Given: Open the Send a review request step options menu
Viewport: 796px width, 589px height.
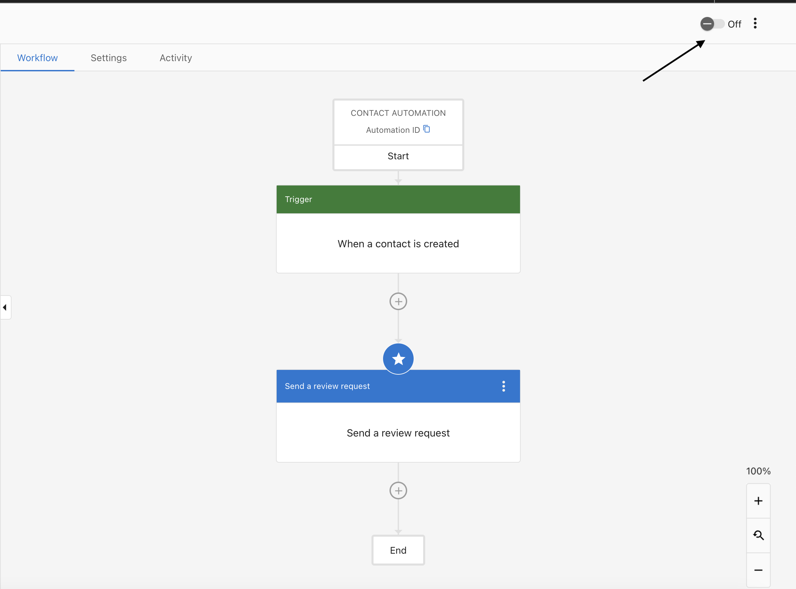Looking at the screenshot, I should 503,386.
